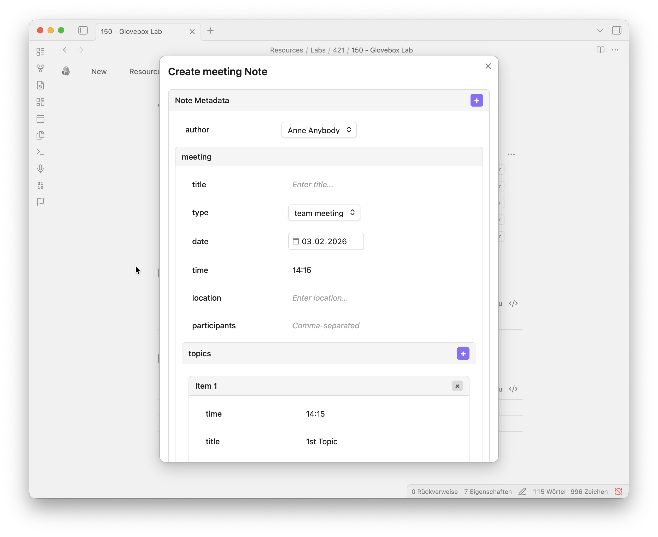Open the terminal command icon in ribbon

(x=40, y=152)
